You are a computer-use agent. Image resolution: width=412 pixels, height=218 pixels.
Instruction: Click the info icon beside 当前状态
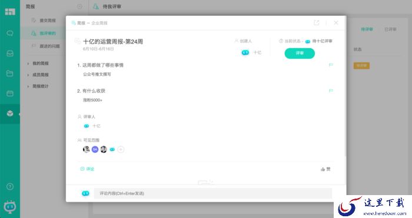281,41
